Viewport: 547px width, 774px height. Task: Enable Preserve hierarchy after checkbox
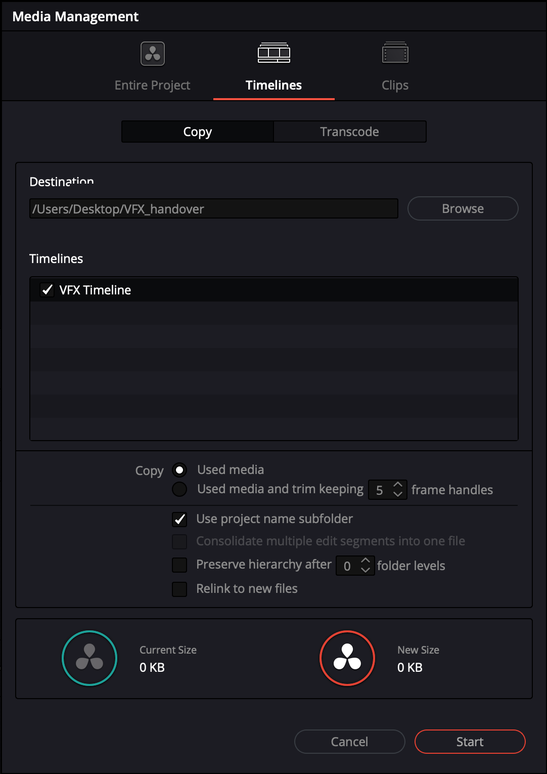pyautogui.click(x=179, y=565)
